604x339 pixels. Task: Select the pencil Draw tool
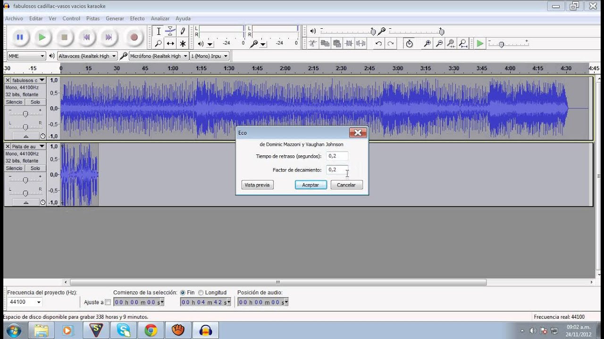pyautogui.click(x=183, y=32)
